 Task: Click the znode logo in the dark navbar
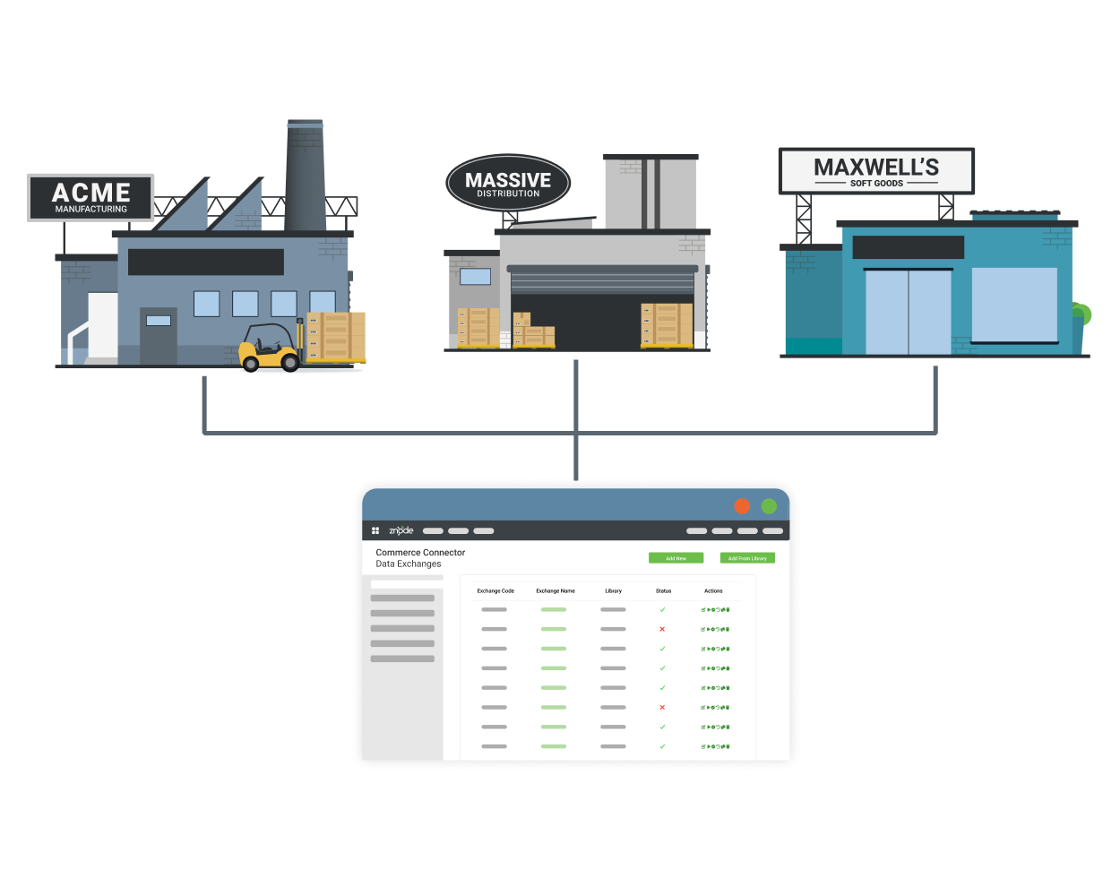pos(401,530)
